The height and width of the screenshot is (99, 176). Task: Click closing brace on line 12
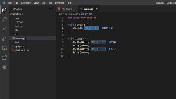(x=69, y=56)
